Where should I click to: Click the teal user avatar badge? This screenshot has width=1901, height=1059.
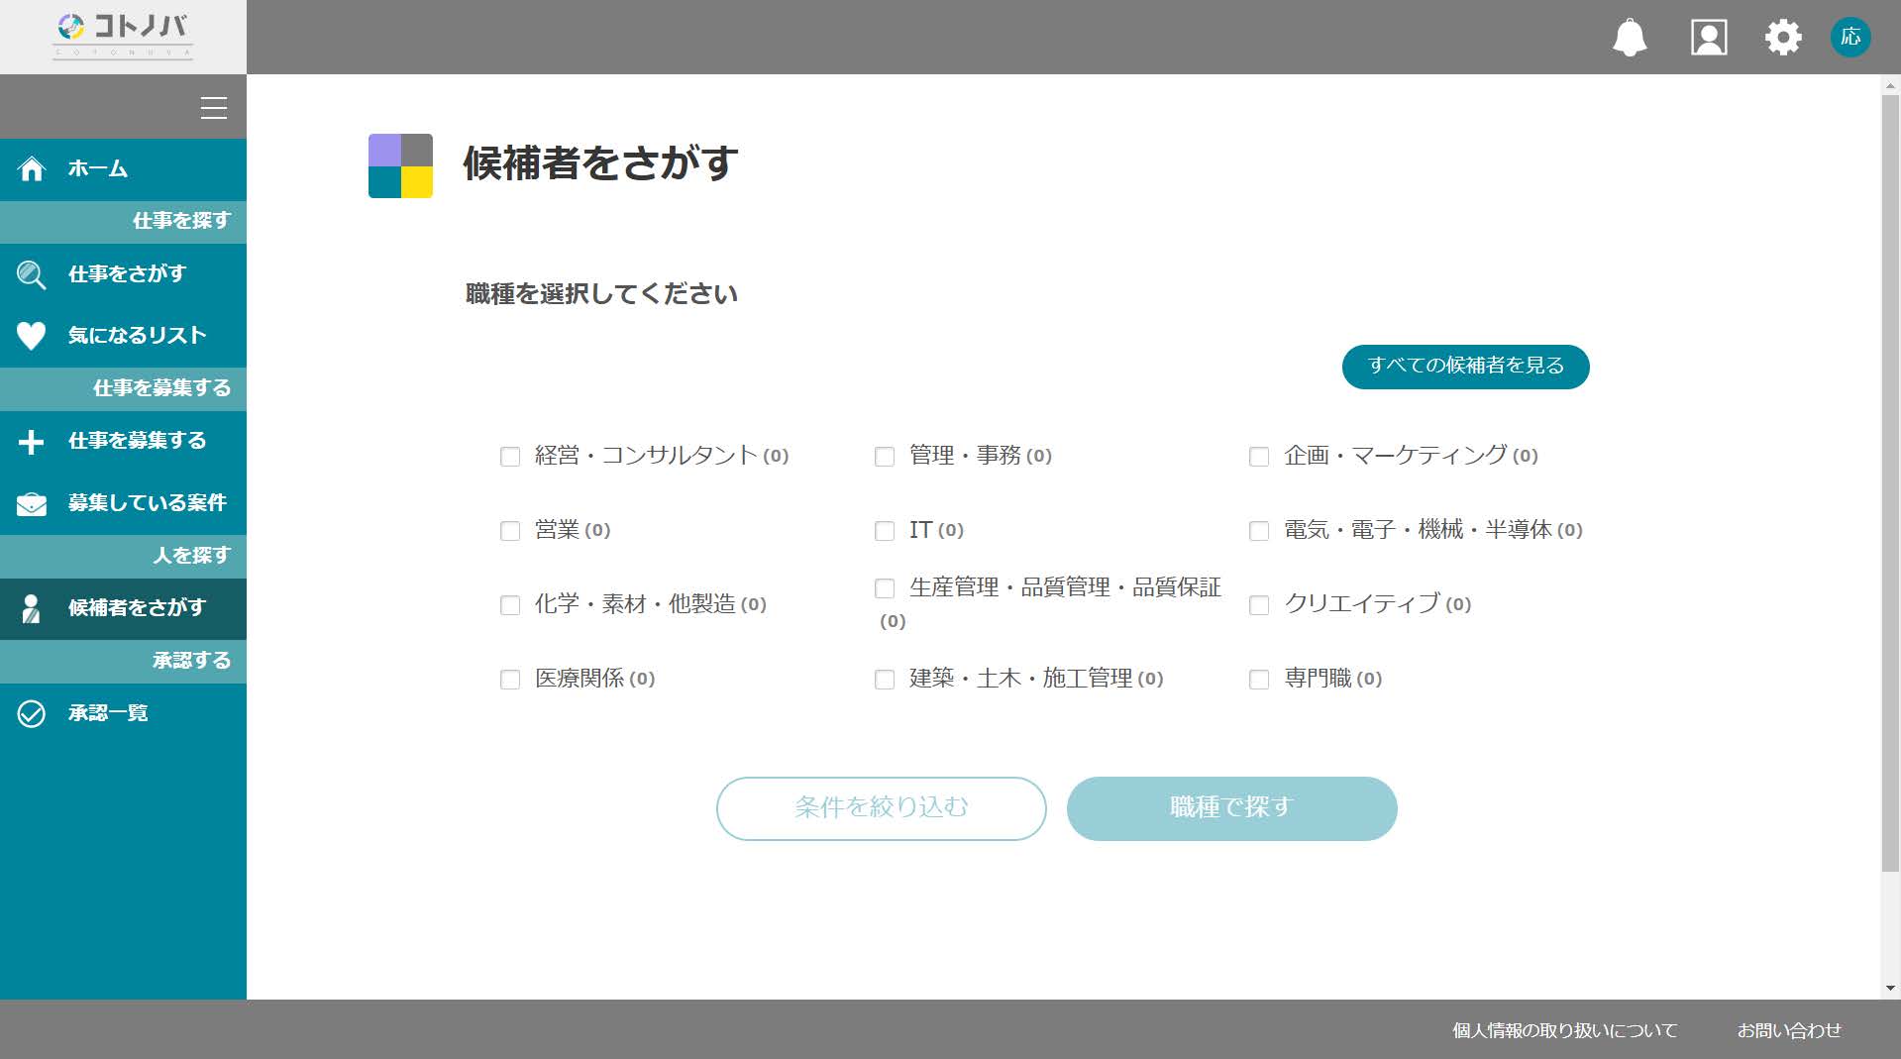pos(1850,38)
